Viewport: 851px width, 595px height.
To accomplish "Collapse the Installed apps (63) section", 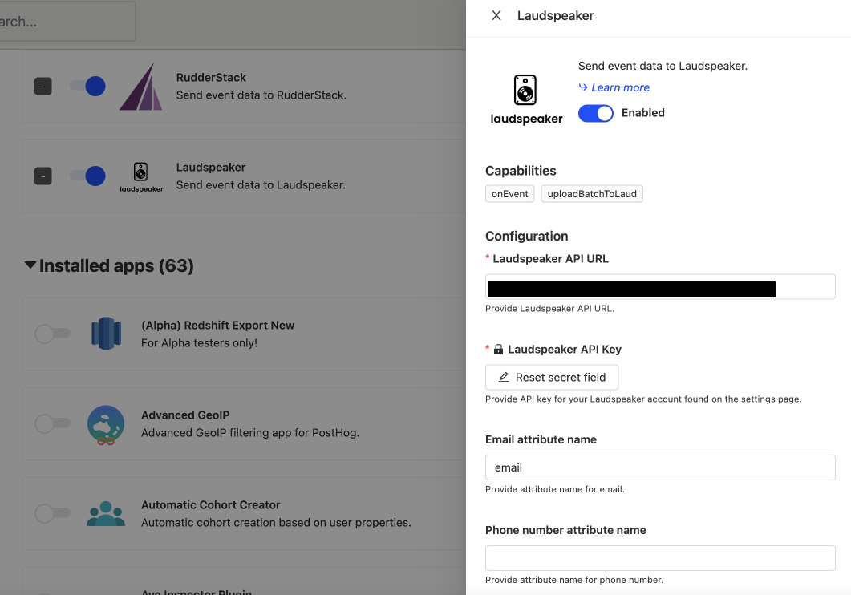I will click(x=30, y=265).
